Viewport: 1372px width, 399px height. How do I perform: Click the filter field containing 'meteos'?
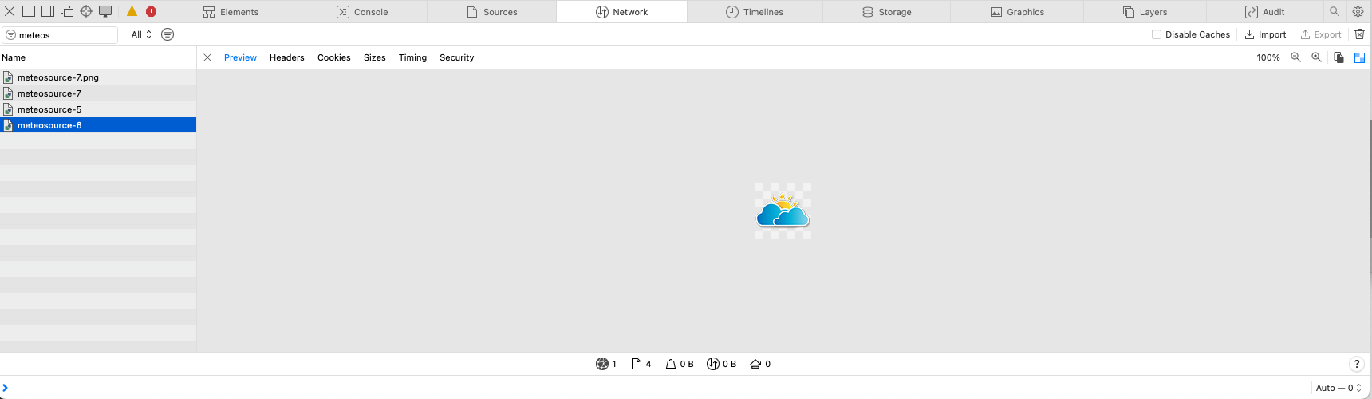[60, 35]
